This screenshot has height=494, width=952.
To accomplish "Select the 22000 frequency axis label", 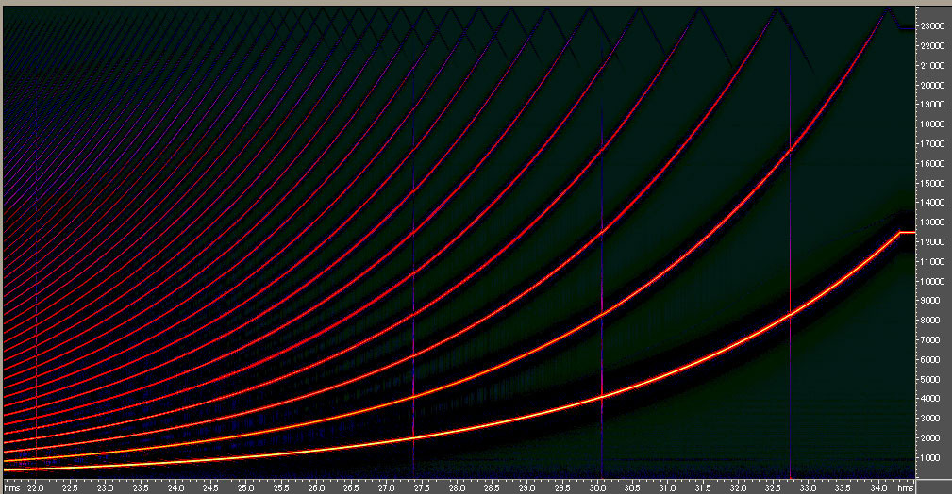I will tap(934, 46).
